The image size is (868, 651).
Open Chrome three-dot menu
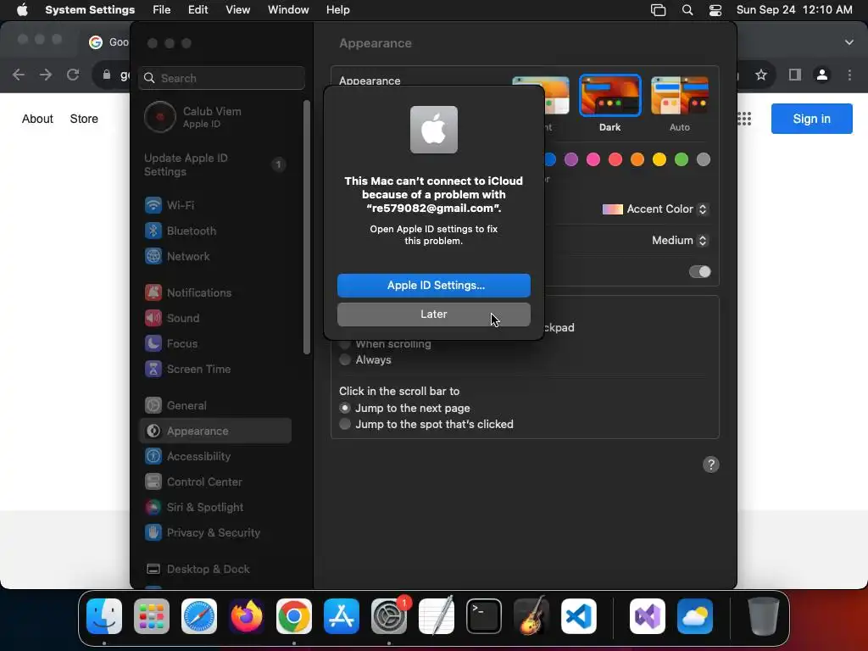click(849, 75)
